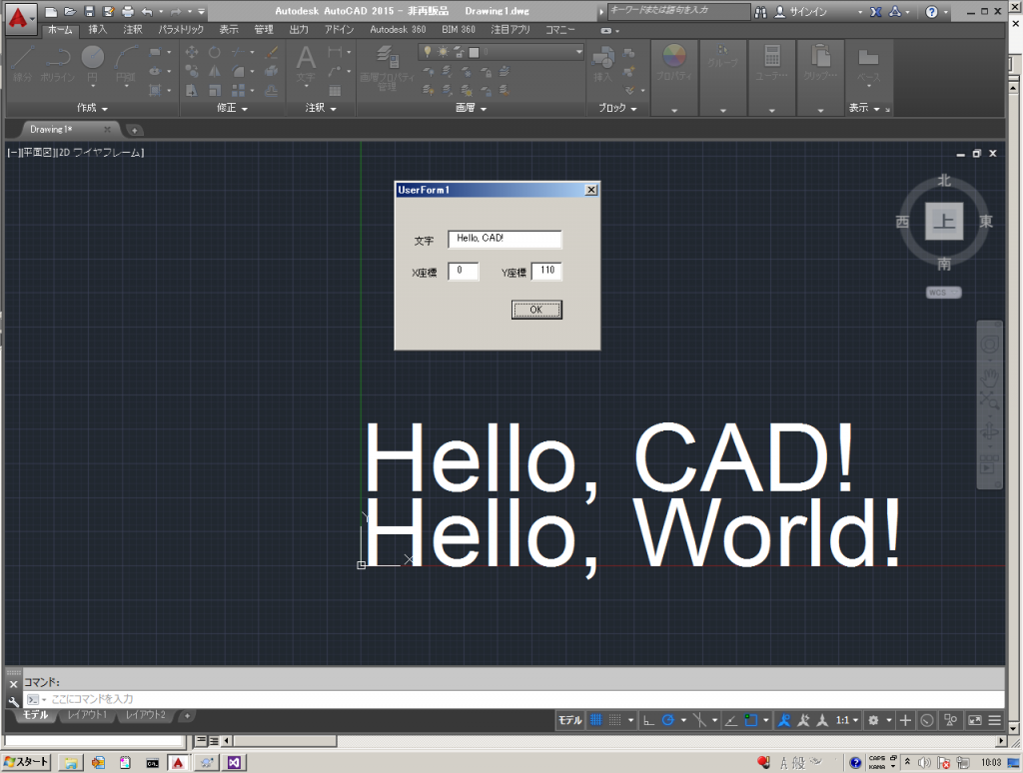Switch to the レイアウト1 layout tab
The height and width of the screenshot is (773, 1023).
click(87, 715)
